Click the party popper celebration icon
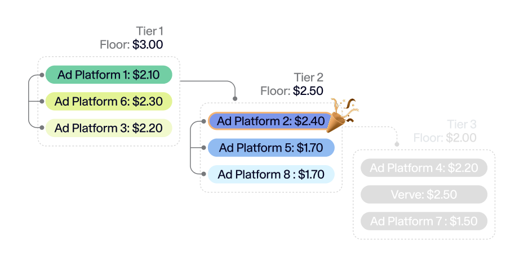The image size is (524, 264). pos(343,115)
